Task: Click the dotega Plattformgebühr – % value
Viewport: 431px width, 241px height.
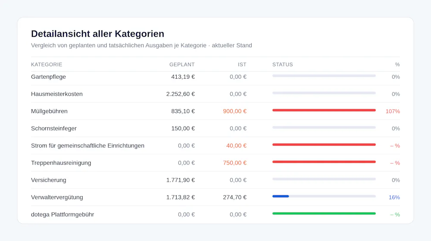Action: pos(395,214)
